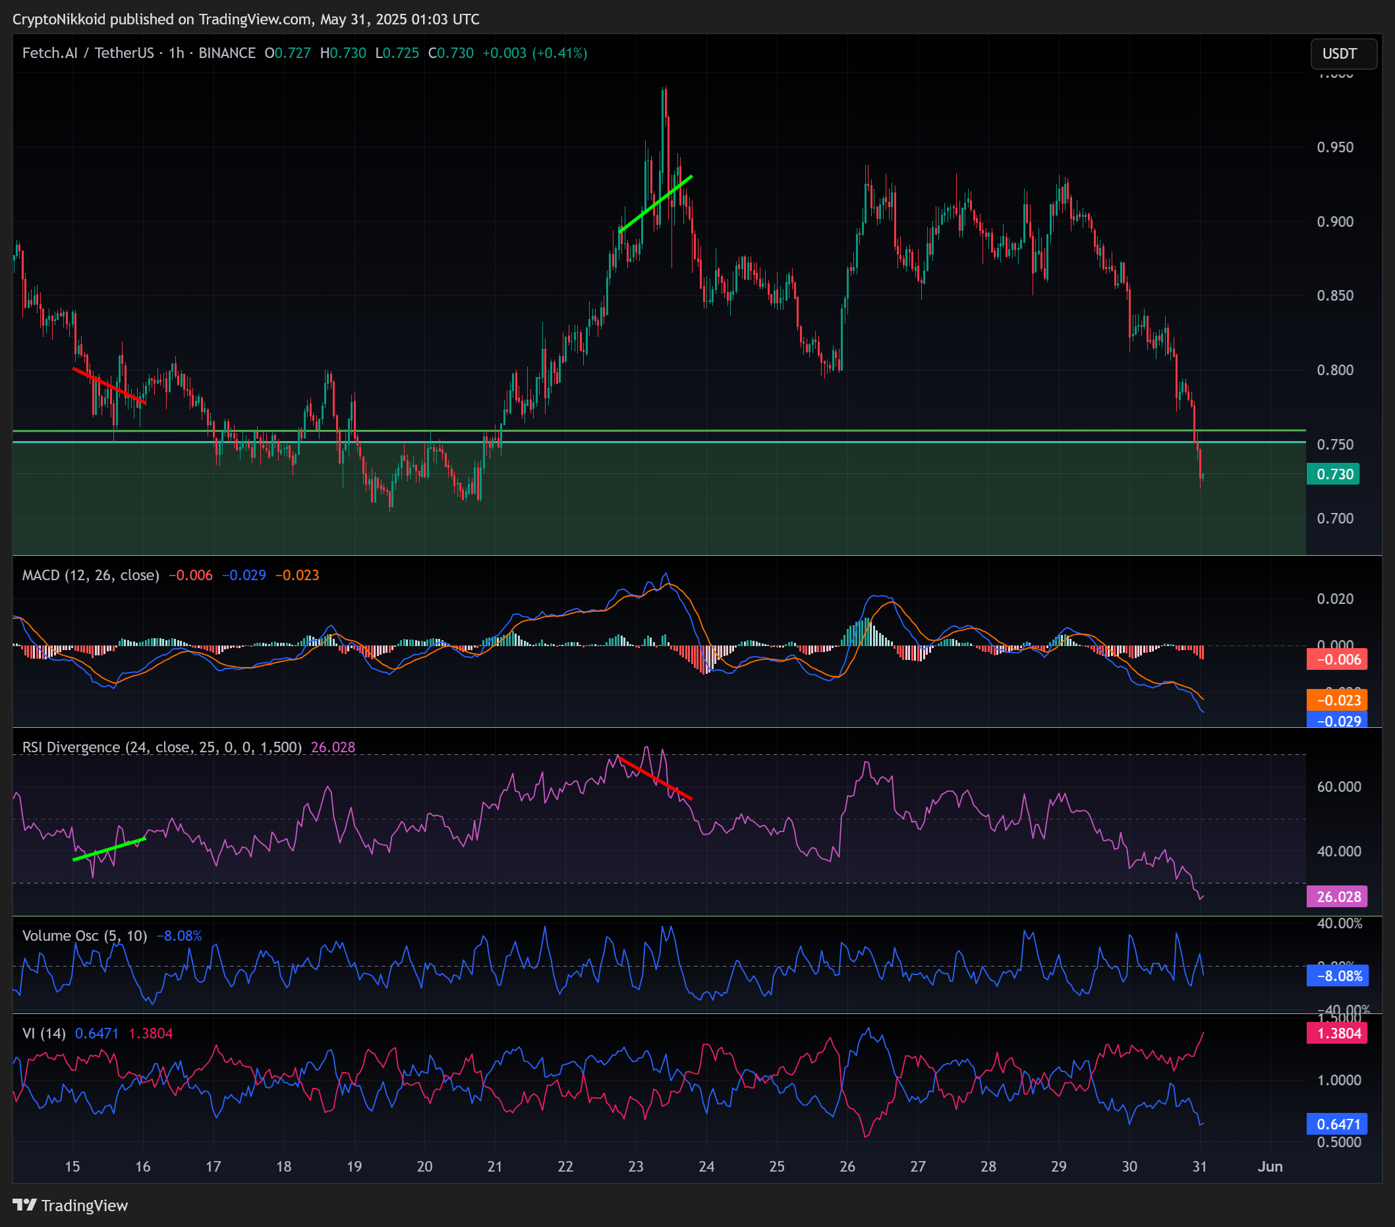Click the published-by CryptoNikkoid header text
The height and width of the screenshot is (1227, 1395).
(246, 19)
